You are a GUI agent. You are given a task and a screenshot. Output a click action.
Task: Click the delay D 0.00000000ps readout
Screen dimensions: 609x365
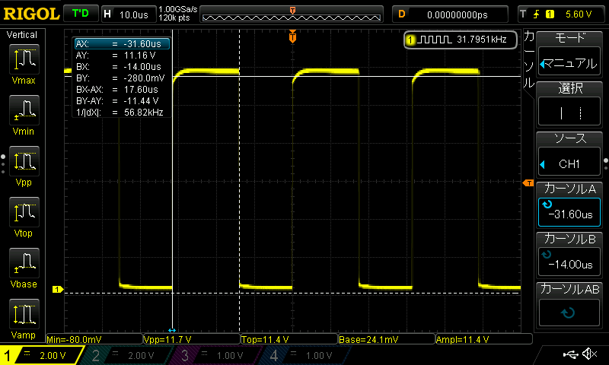(x=450, y=14)
